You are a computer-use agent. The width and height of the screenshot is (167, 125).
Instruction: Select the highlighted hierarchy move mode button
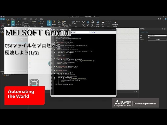[x=49, y=23]
